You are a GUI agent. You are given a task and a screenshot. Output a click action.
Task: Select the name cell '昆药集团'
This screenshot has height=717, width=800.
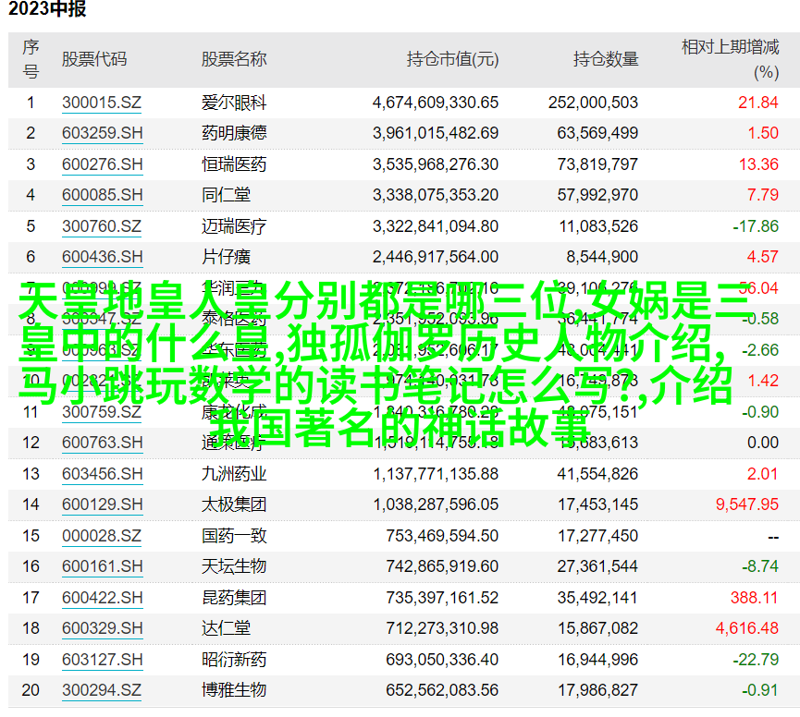pyautogui.click(x=234, y=598)
